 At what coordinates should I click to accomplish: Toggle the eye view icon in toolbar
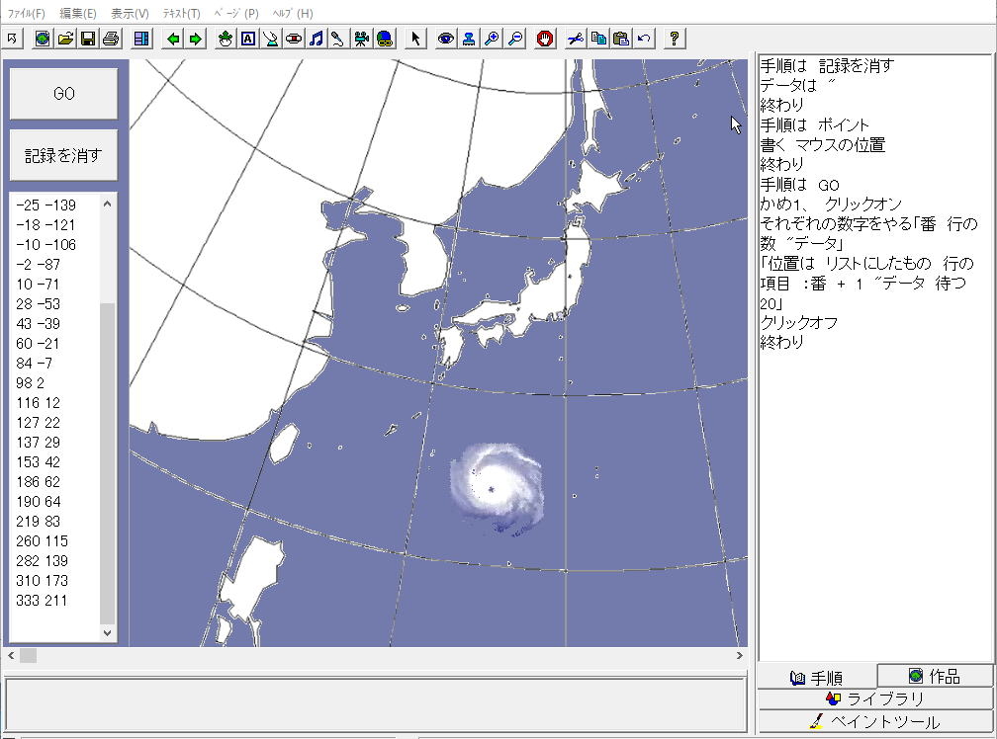446,39
